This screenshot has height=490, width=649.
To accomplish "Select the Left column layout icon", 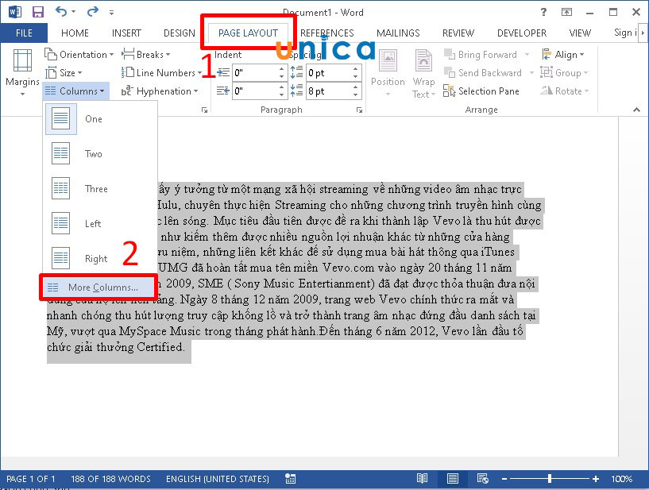I will 61,223.
